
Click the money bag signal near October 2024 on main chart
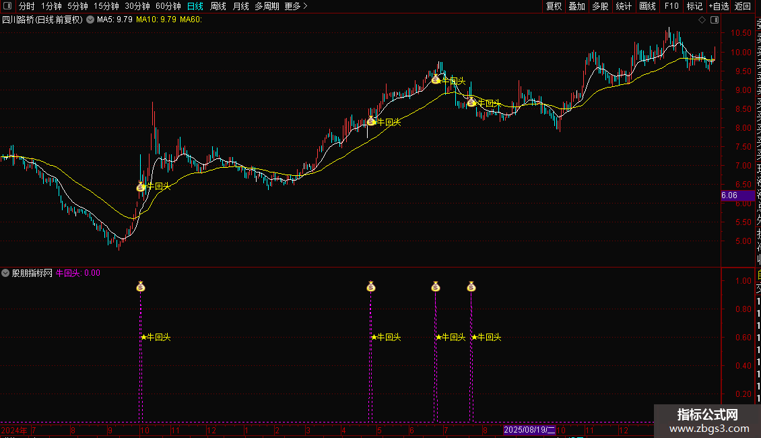click(x=141, y=187)
